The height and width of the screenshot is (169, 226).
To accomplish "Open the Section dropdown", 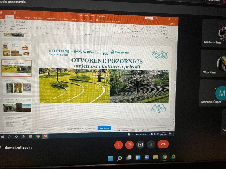I will 23,28.
